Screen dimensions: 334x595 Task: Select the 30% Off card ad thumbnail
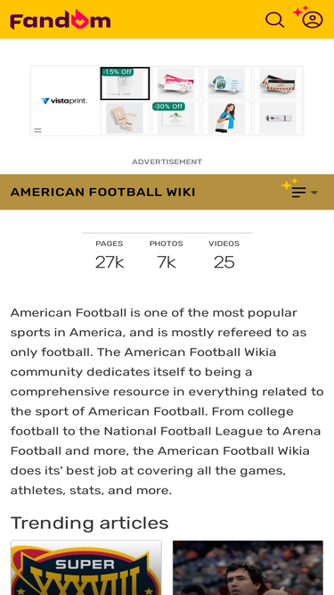tap(175, 118)
